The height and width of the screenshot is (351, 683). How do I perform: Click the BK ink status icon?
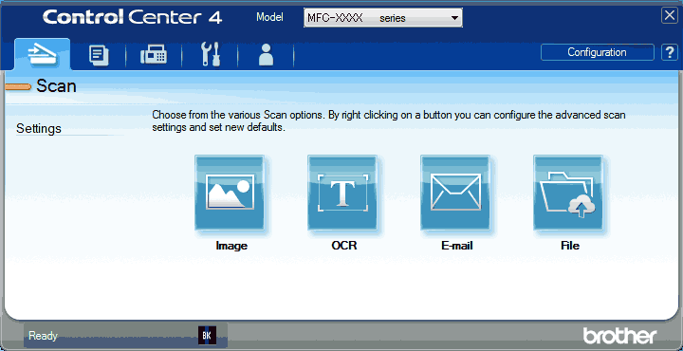tap(207, 335)
